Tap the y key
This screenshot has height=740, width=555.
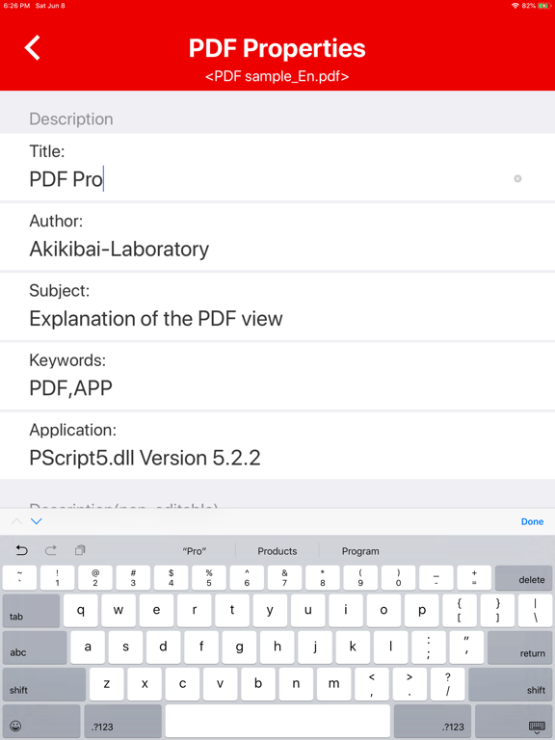click(x=270, y=610)
